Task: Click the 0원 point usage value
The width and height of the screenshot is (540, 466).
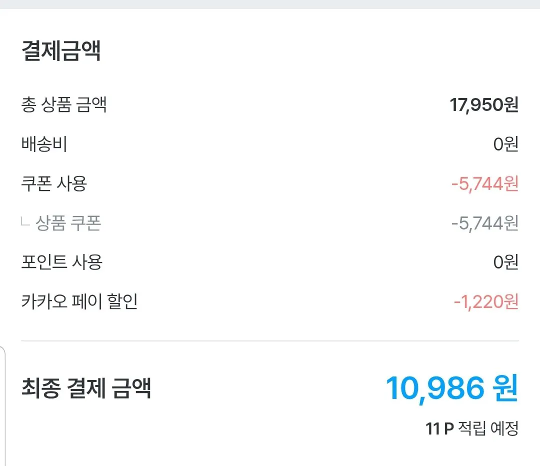Action: point(505,262)
